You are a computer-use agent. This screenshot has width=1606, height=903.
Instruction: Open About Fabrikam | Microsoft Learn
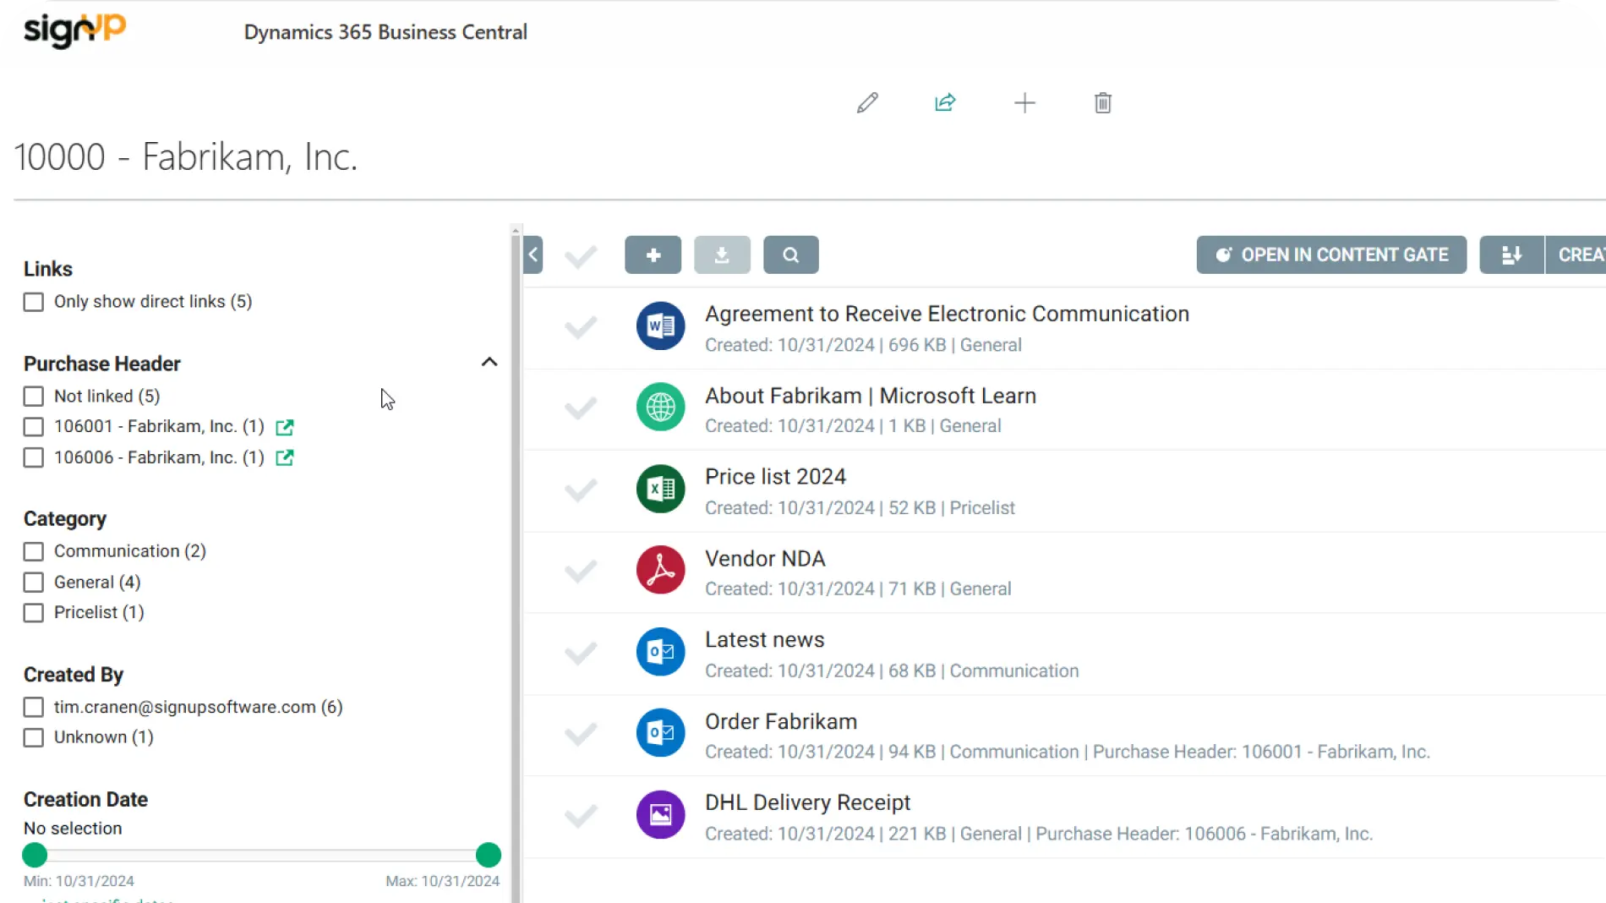click(x=871, y=396)
